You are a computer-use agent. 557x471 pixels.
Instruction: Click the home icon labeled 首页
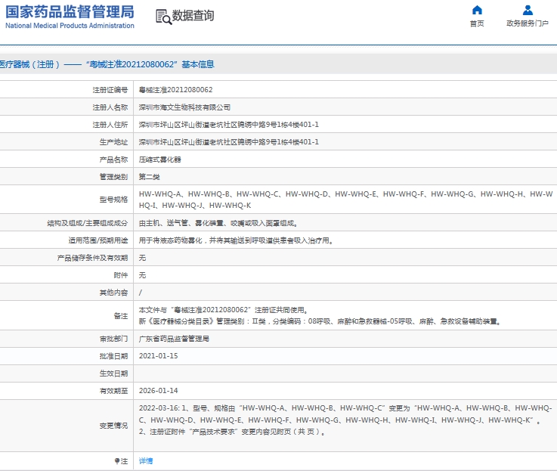pyautogui.click(x=477, y=10)
